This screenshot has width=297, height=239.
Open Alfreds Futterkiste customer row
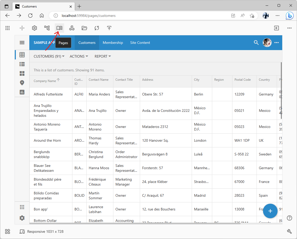[x=48, y=94]
